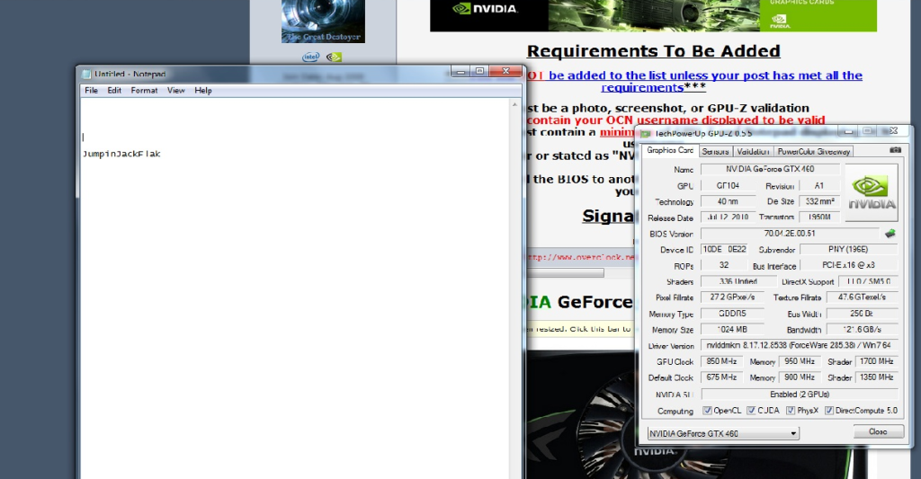Click the BIOS save chip icon
921x479 pixels.
click(x=890, y=234)
